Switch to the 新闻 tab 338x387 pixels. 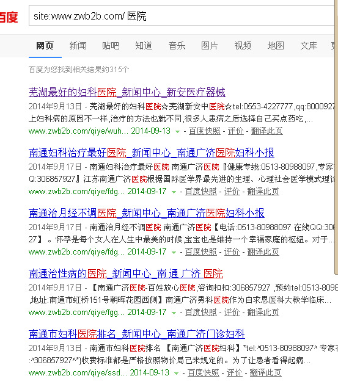78,46
